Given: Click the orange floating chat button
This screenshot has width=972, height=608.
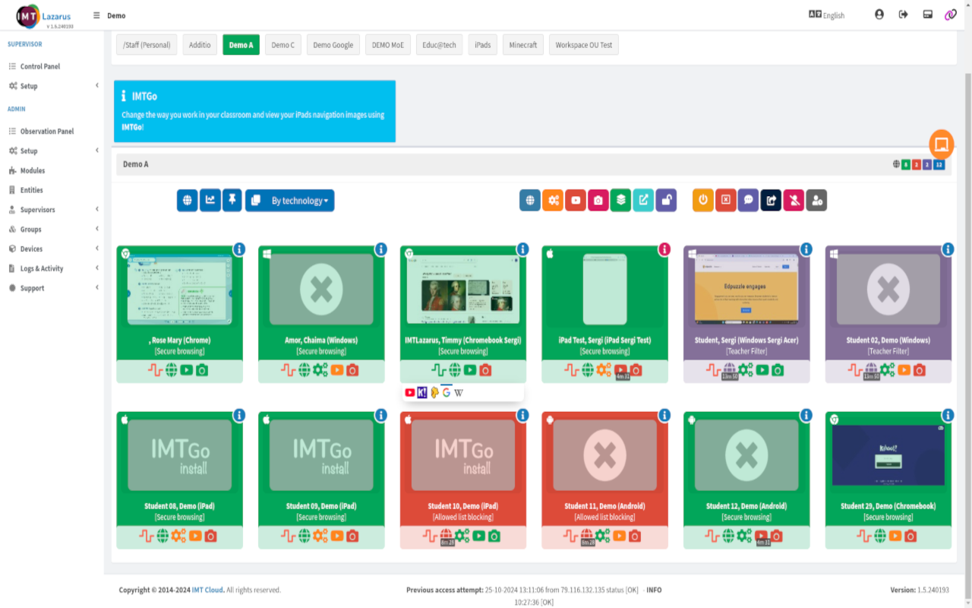Looking at the screenshot, I should point(941,144).
